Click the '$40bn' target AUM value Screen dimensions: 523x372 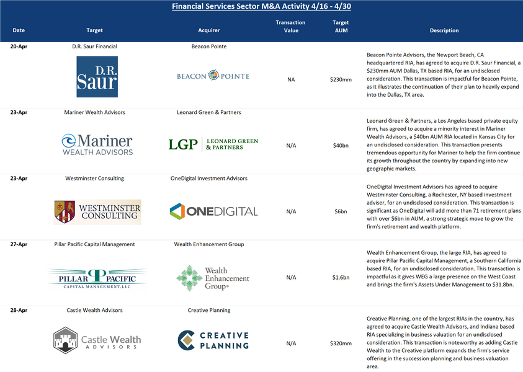tap(341, 145)
